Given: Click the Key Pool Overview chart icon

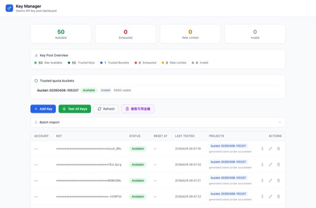Looking at the screenshot, I should click(36, 55).
